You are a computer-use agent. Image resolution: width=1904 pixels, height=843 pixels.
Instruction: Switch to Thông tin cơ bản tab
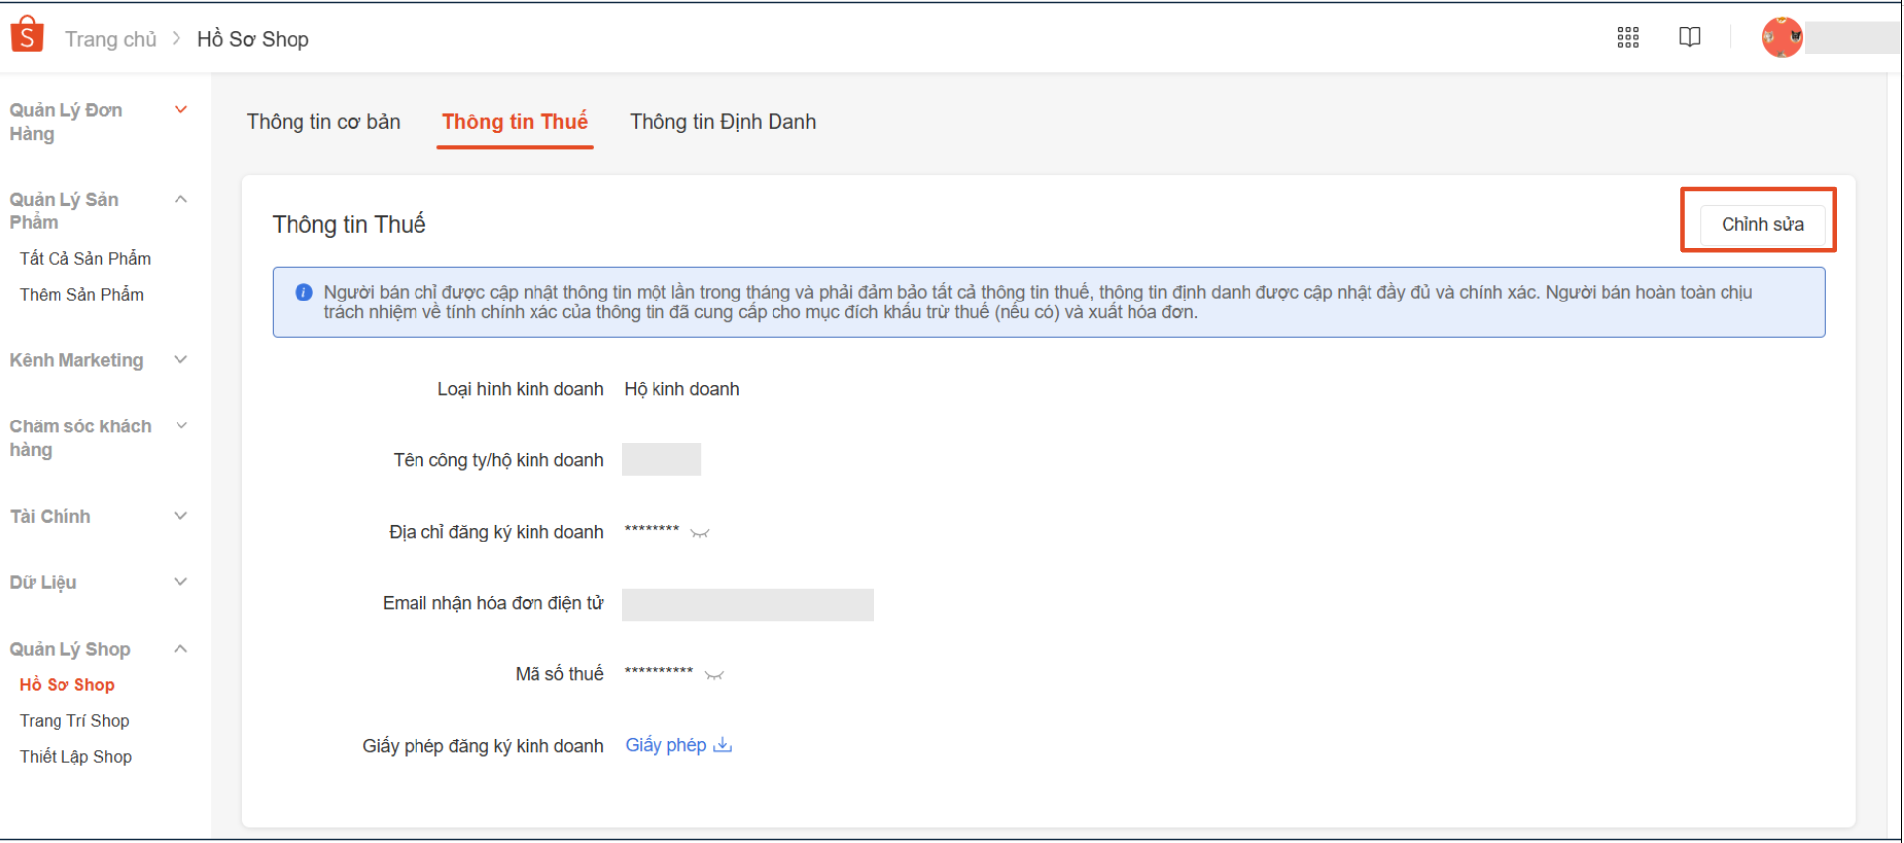click(x=323, y=122)
